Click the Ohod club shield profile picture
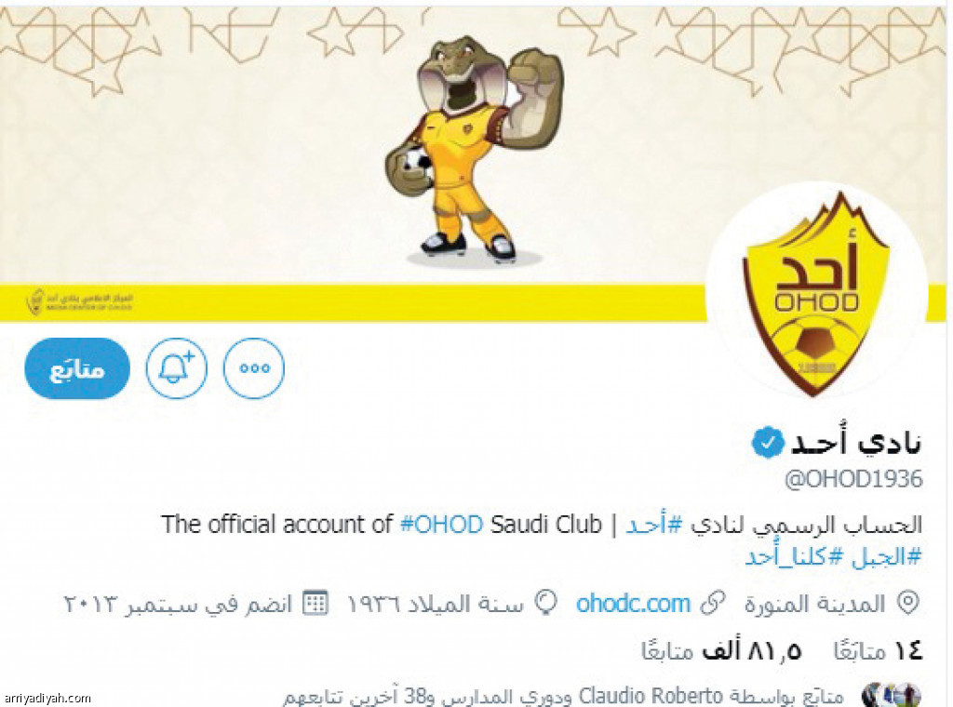Viewport: 953px width, 707px height. point(816,294)
